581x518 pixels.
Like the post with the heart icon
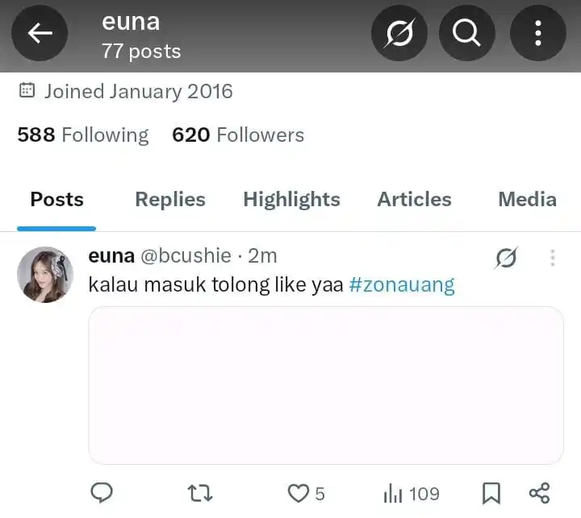(299, 493)
